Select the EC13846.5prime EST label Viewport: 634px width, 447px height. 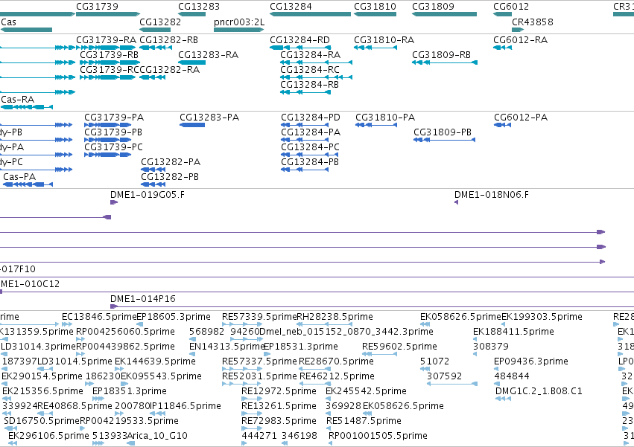99,317
